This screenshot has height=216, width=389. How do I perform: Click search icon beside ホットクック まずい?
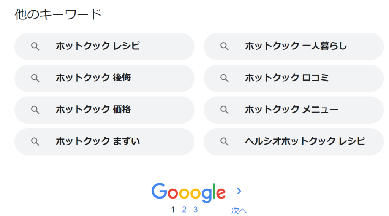point(35,141)
